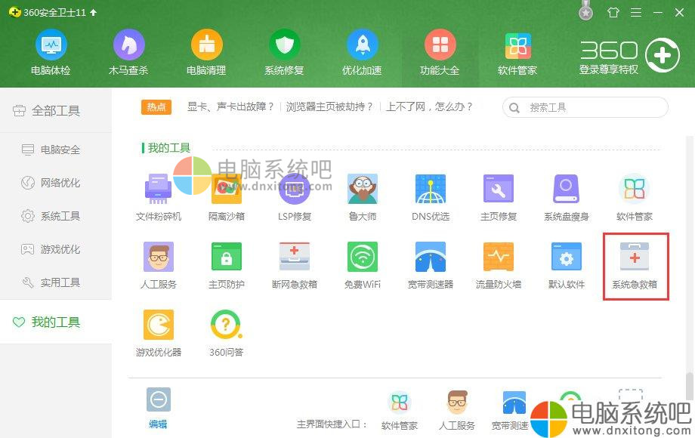This screenshot has height=438, width=695.
Task: Launch 宽带测速器 in my tools grid
Action: coord(431,265)
